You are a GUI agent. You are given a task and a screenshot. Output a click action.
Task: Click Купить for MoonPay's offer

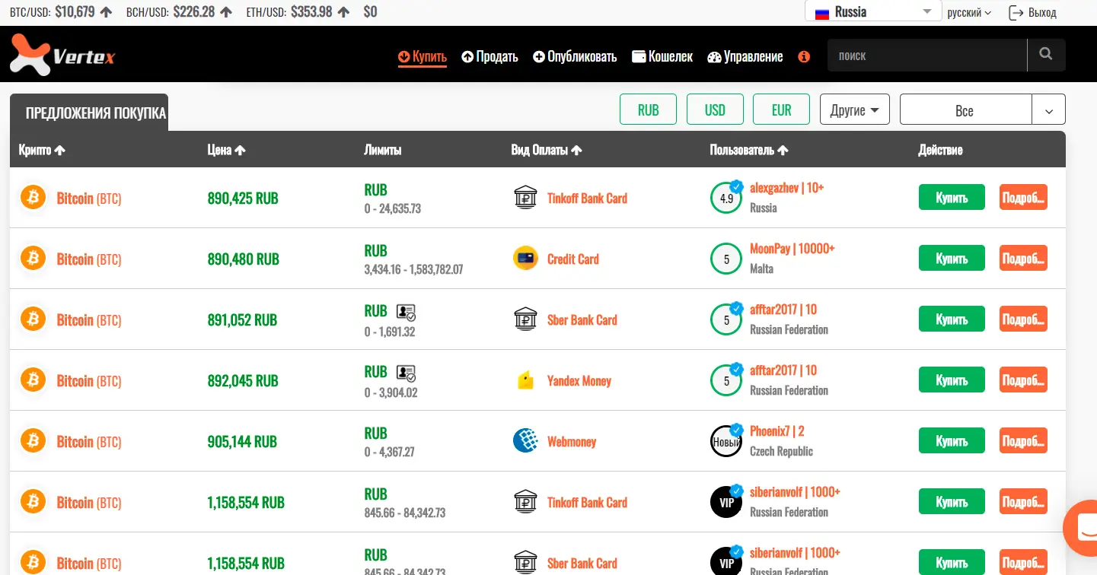(x=952, y=259)
